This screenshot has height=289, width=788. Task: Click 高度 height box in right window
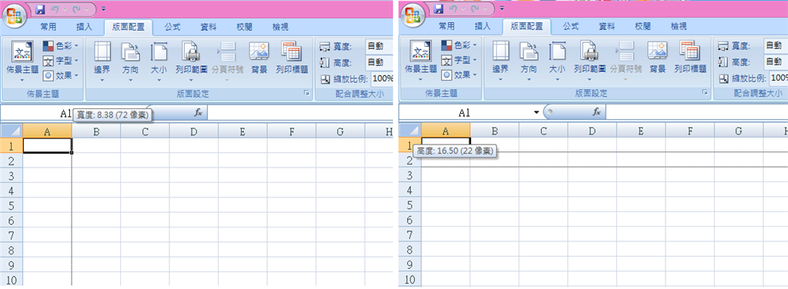point(776,61)
